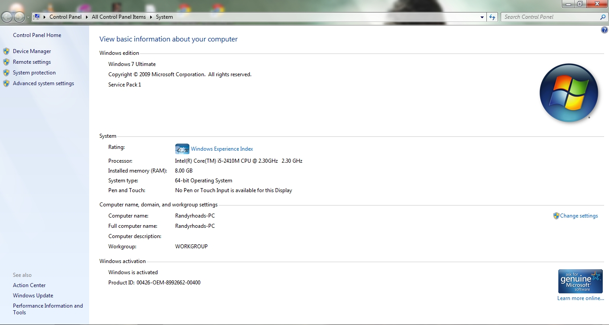The height and width of the screenshot is (325, 609).
Task: Click the No Pen or Touch Input text
Action: pyautogui.click(x=234, y=190)
